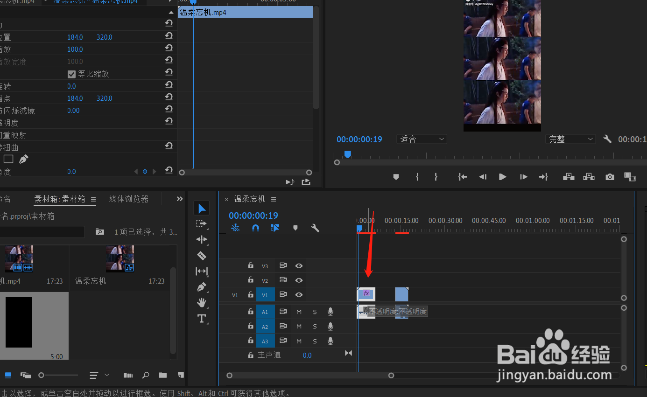Select the Hand tool
Image resolution: width=647 pixels, height=397 pixels.
coord(202,303)
